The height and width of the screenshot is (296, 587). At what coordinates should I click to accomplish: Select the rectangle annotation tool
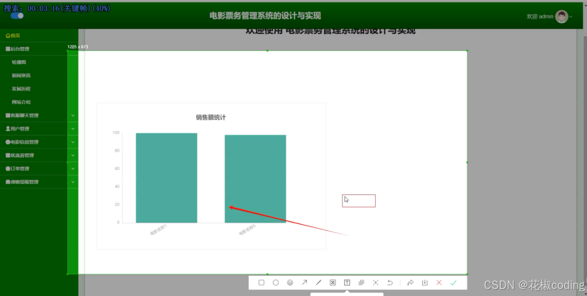point(261,283)
